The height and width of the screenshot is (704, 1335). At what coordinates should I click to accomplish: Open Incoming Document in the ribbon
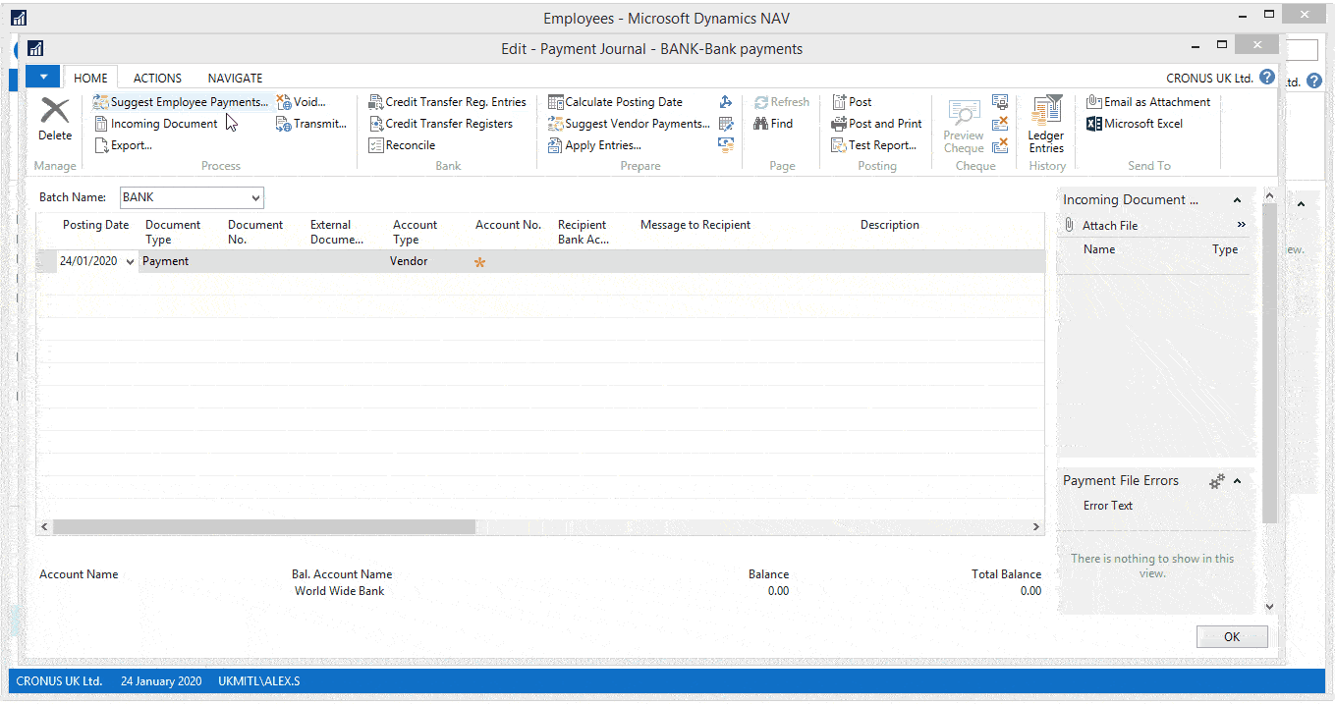(x=163, y=124)
